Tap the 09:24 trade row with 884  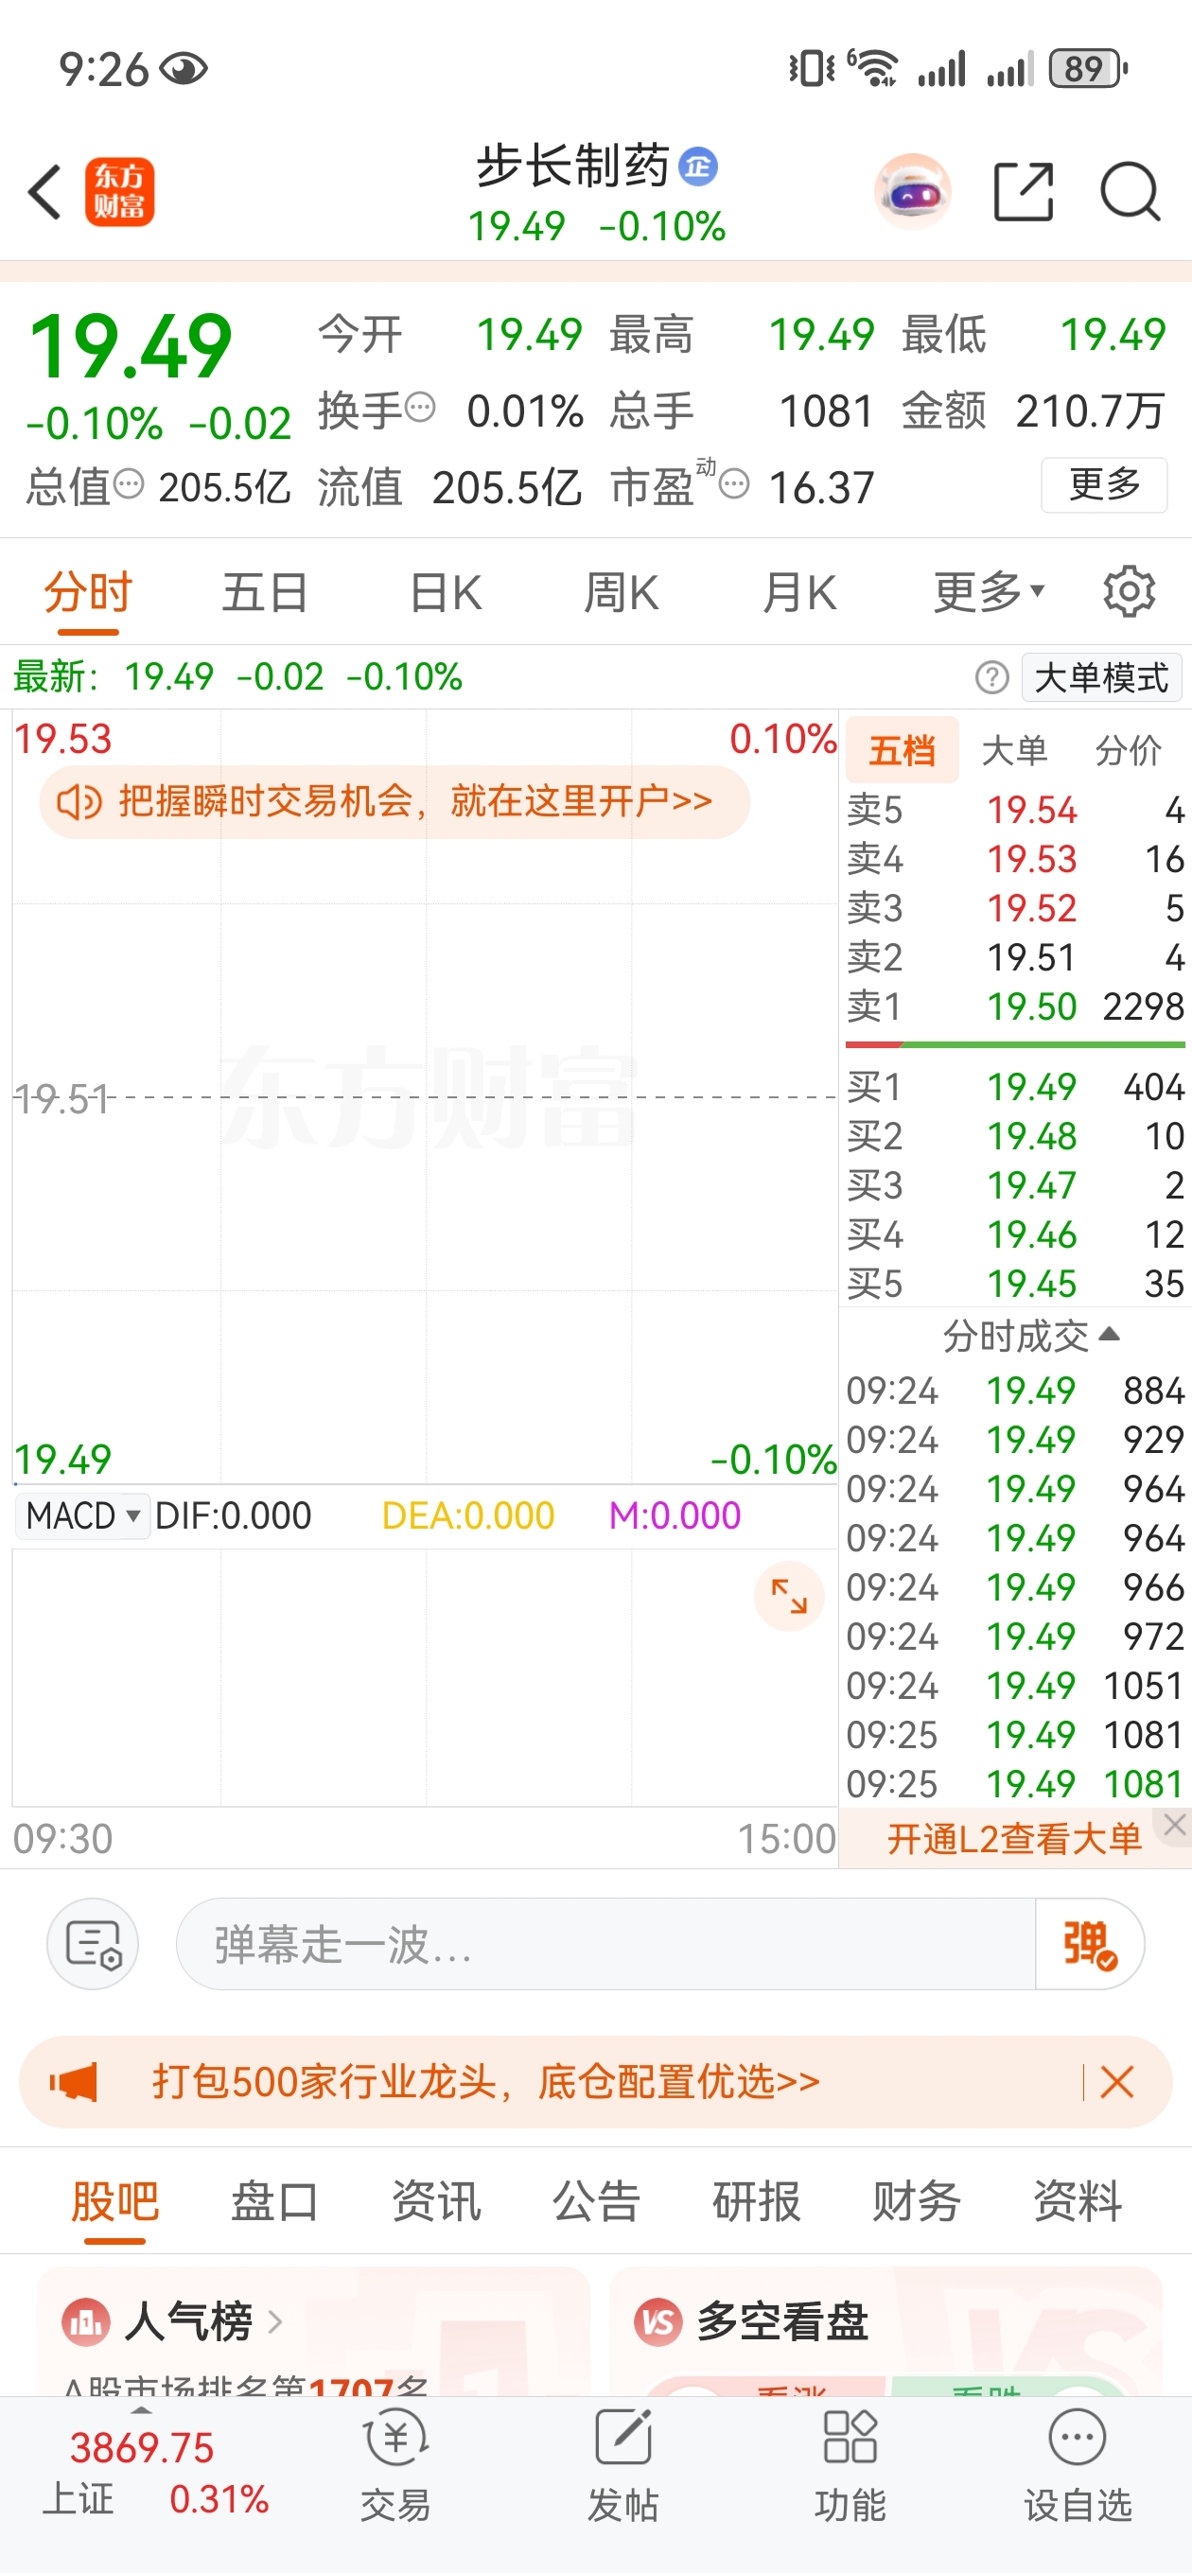pyautogui.click(x=1015, y=1390)
